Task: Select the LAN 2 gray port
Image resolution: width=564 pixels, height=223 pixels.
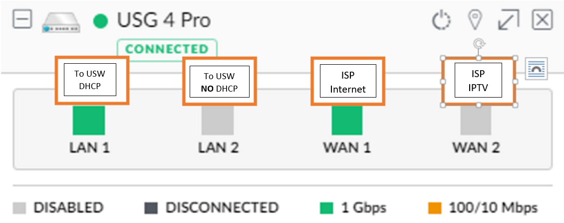Action: click(218, 120)
